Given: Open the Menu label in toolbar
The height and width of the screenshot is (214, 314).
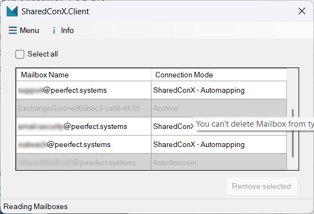Looking at the screenshot, I should click(x=29, y=30).
